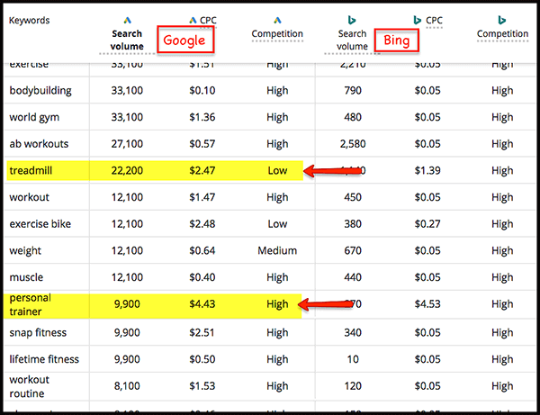Click muscle Bing search volume 440

click(x=353, y=277)
